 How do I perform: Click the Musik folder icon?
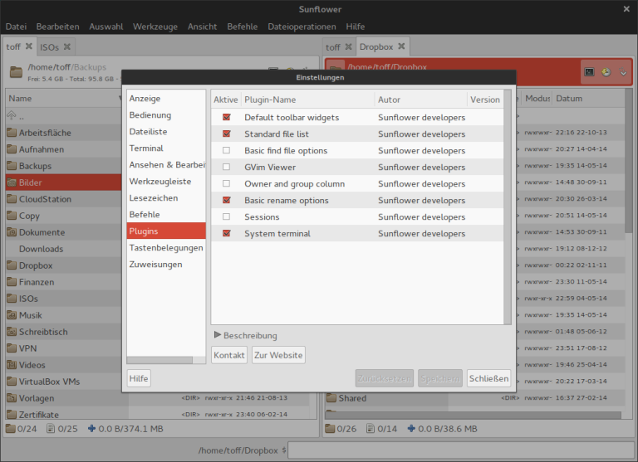pos(12,315)
